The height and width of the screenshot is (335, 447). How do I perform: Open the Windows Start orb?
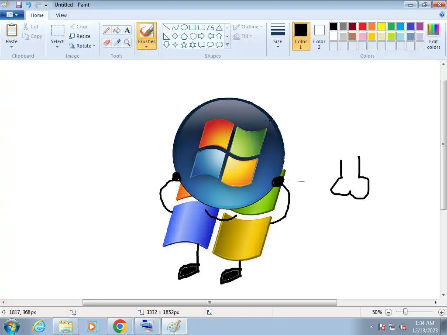click(x=11, y=326)
